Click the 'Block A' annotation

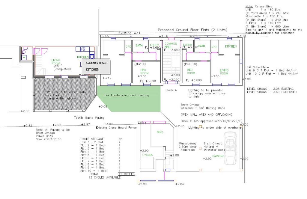pyautogui.click(x=171, y=90)
